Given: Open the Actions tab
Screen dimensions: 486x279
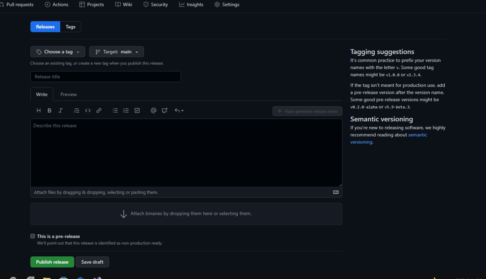Looking at the screenshot, I should (x=57, y=4).
